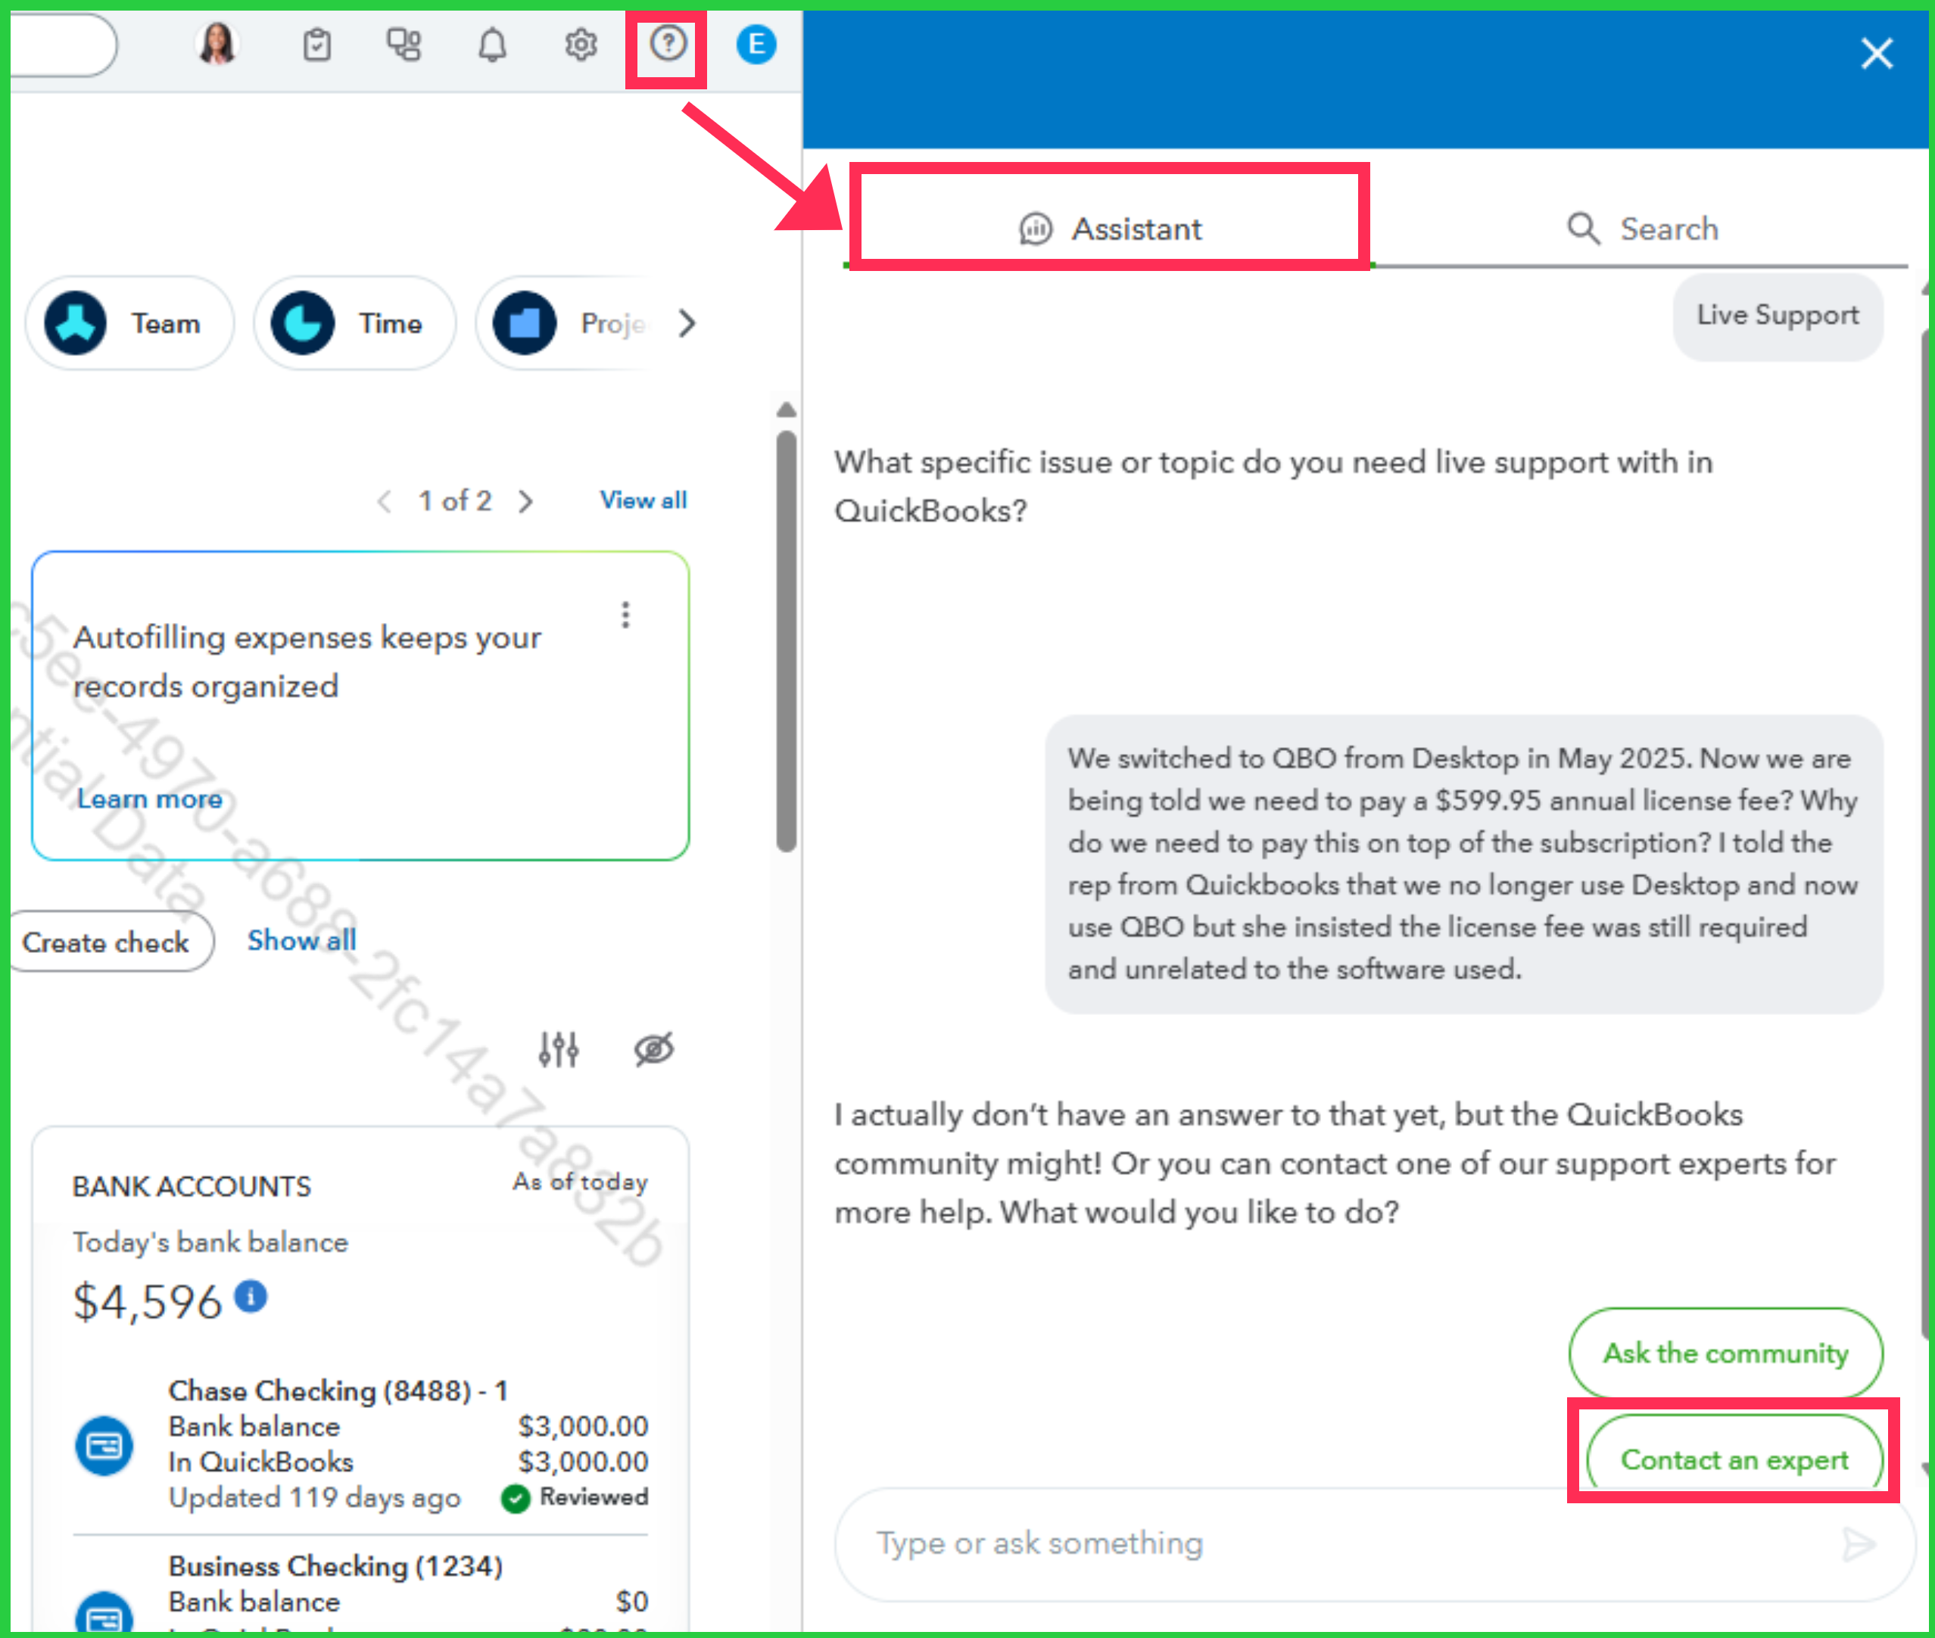Click the blue E profile avatar
Screen dimensions: 1935x1638
tap(756, 45)
